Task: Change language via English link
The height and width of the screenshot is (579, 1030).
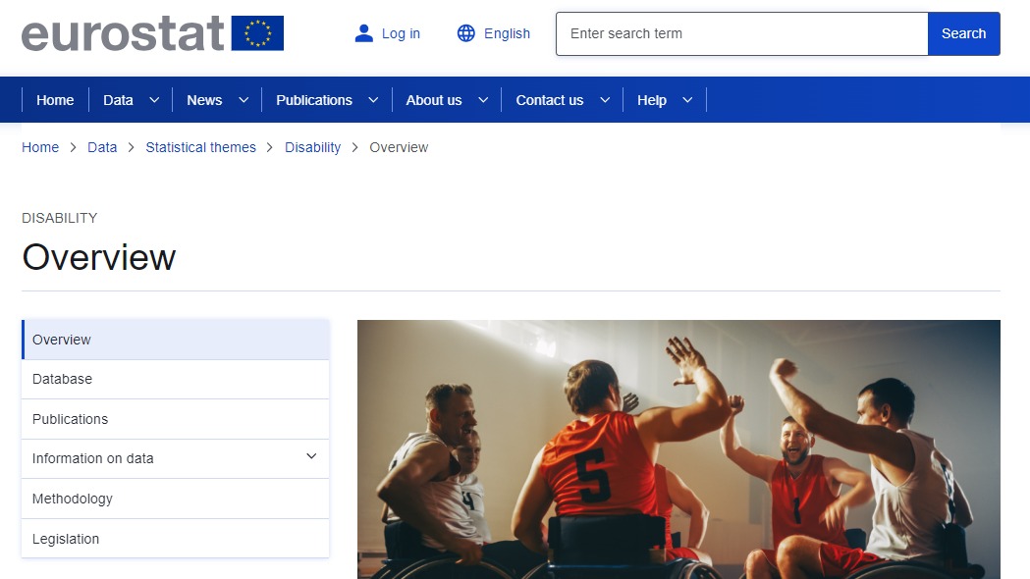Action: click(507, 33)
